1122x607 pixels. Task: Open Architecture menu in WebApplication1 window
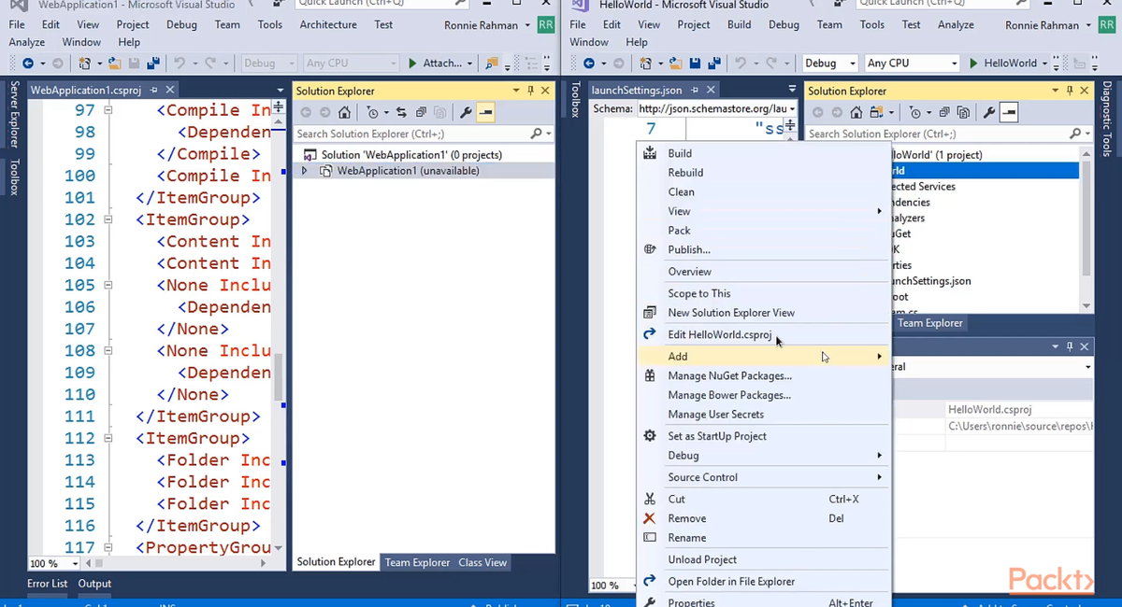pos(328,25)
